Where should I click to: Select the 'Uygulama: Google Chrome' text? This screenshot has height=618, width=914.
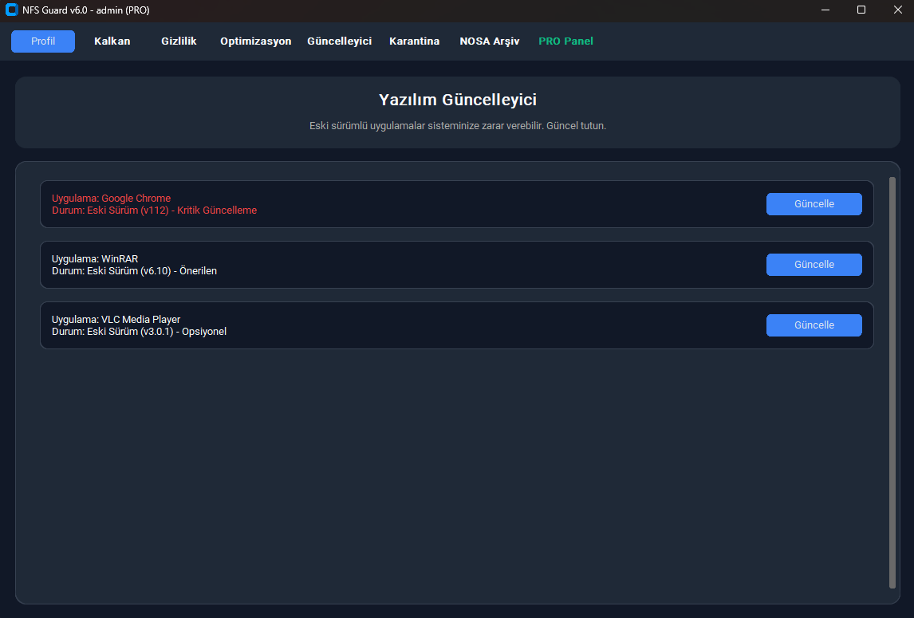pos(112,199)
